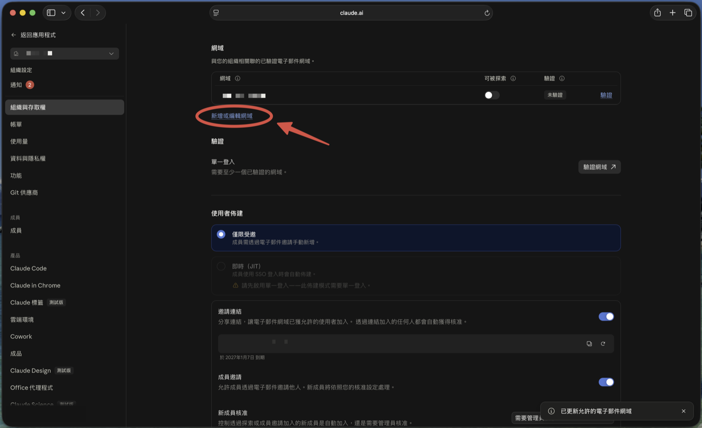
Task: Open the organization switcher dropdown
Action: click(x=65, y=53)
